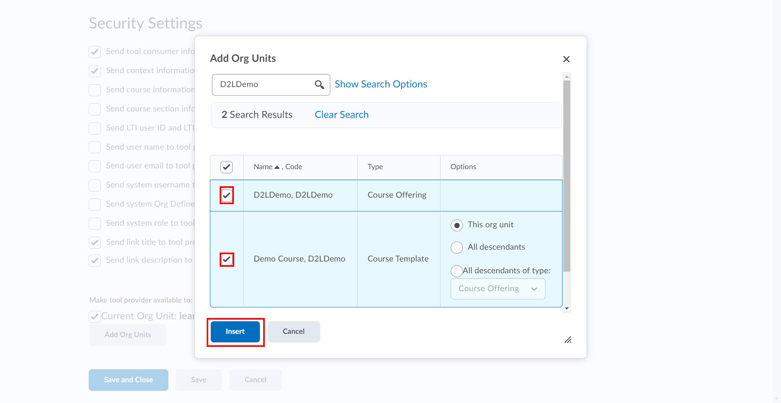Click the Course Template type cell
Screen dimensions: 781x403
click(398, 259)
